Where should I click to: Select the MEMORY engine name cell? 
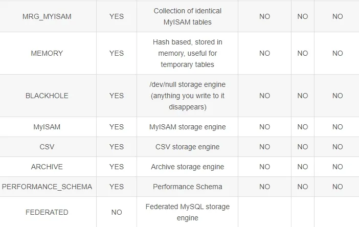(x=47, y=53)
